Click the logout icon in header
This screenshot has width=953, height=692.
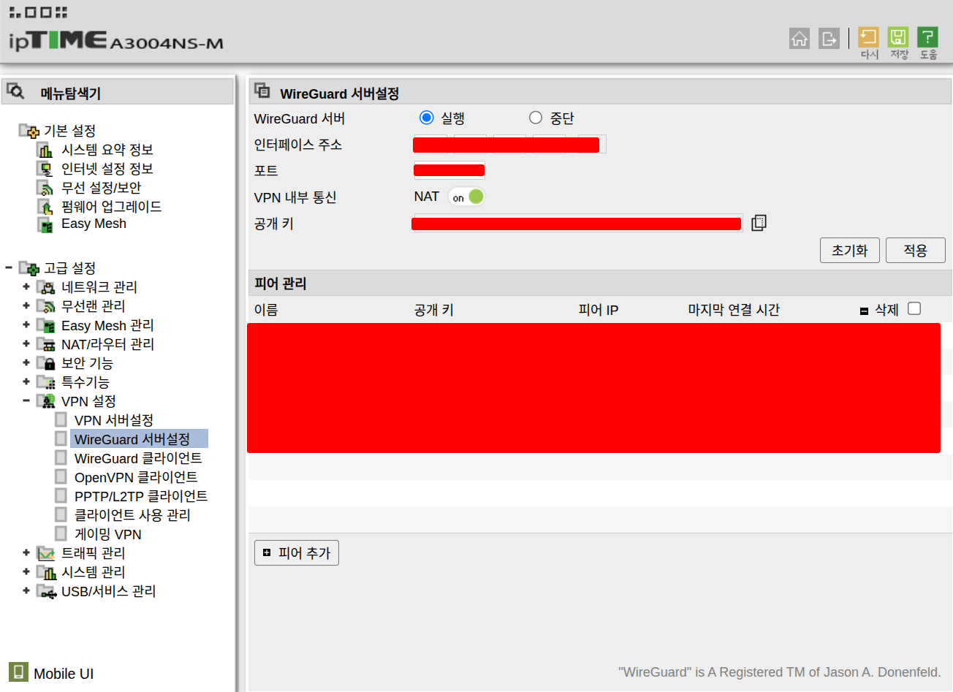coord(829,39)
